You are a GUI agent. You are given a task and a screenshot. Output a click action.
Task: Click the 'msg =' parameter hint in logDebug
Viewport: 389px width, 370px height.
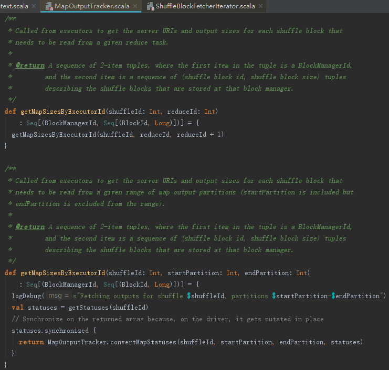pyautogui.click(x=59, y=296)
